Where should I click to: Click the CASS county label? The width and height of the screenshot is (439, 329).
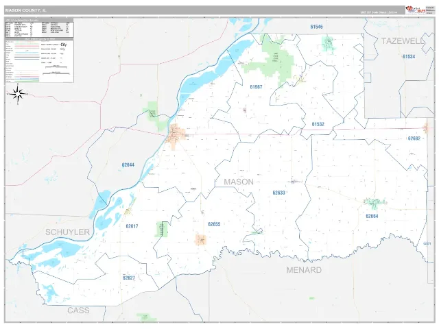(x=78, y=310)
